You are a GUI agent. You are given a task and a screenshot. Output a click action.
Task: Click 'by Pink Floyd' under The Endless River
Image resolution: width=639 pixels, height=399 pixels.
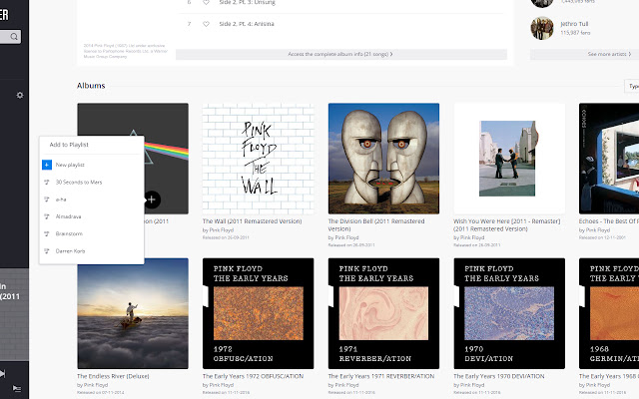[93, 385]
